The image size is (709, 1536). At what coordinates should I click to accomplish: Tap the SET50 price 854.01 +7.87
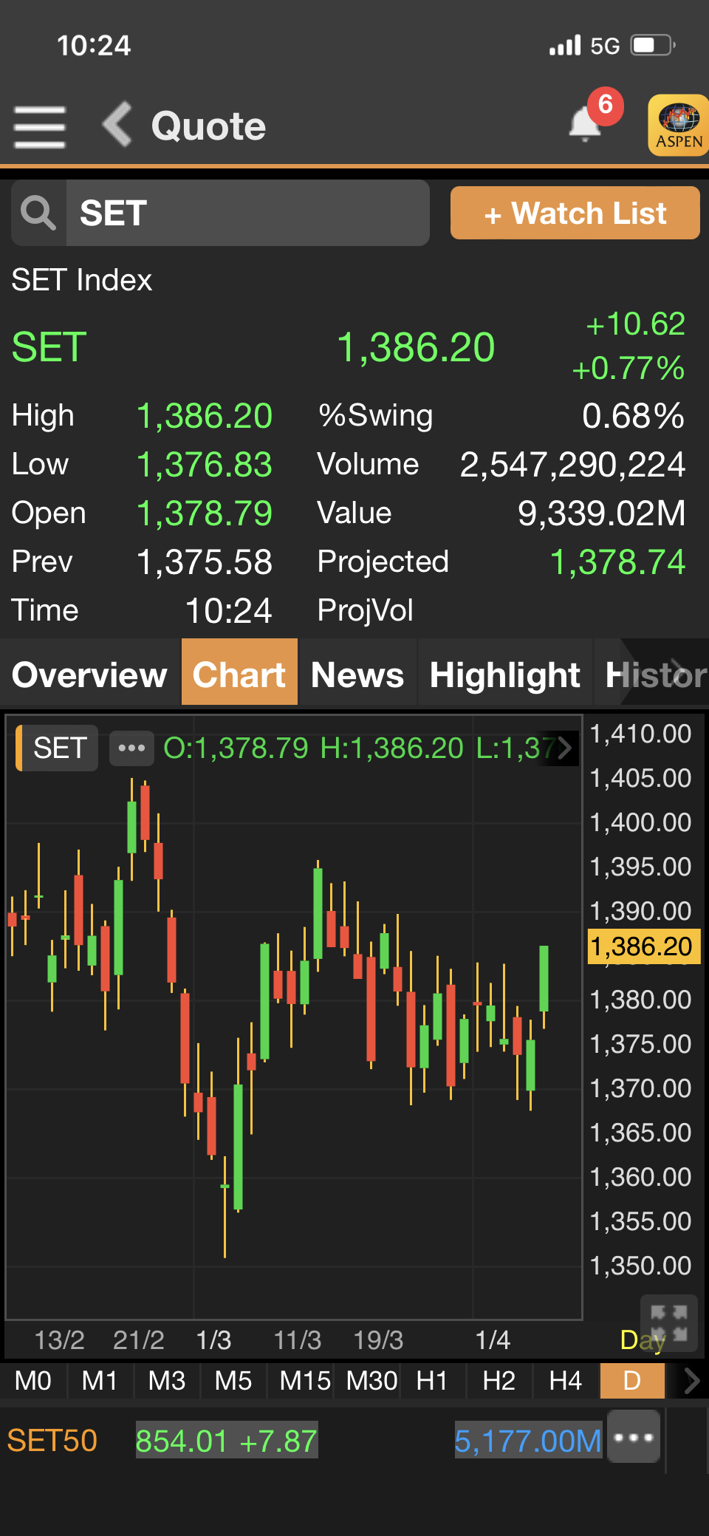tap(227, 1440)
